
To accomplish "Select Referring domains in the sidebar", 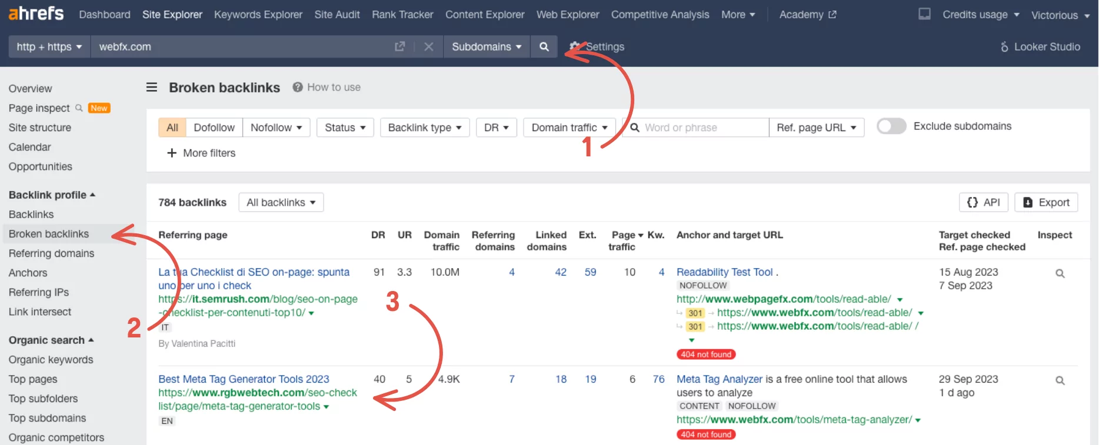I will (x=52, y=253).
